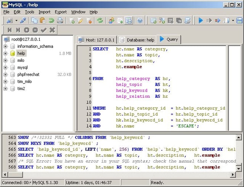Open the Export menu
The height and width of the screenshot is (187, 244).
click(61, 12)
